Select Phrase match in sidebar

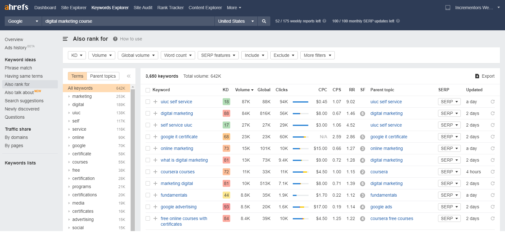coord(18,68)
